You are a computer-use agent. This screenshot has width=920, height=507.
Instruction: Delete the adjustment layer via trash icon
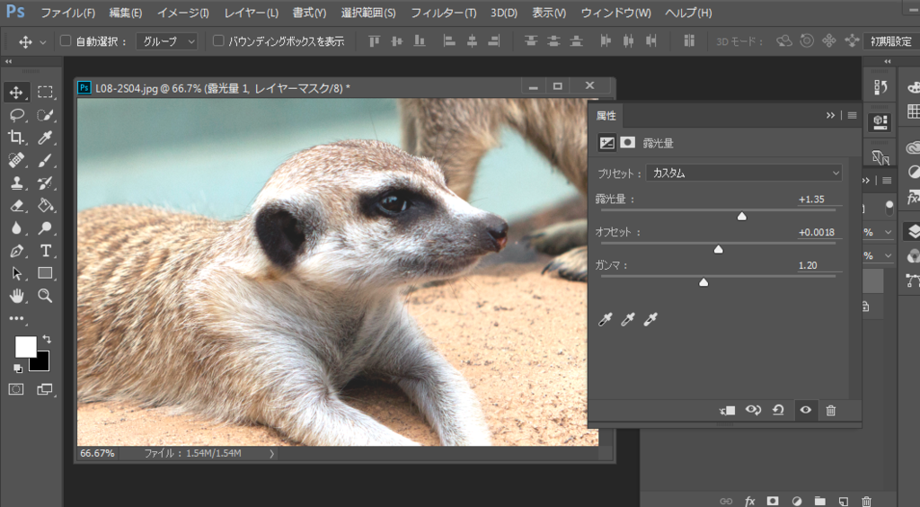[x=830, y=410]
